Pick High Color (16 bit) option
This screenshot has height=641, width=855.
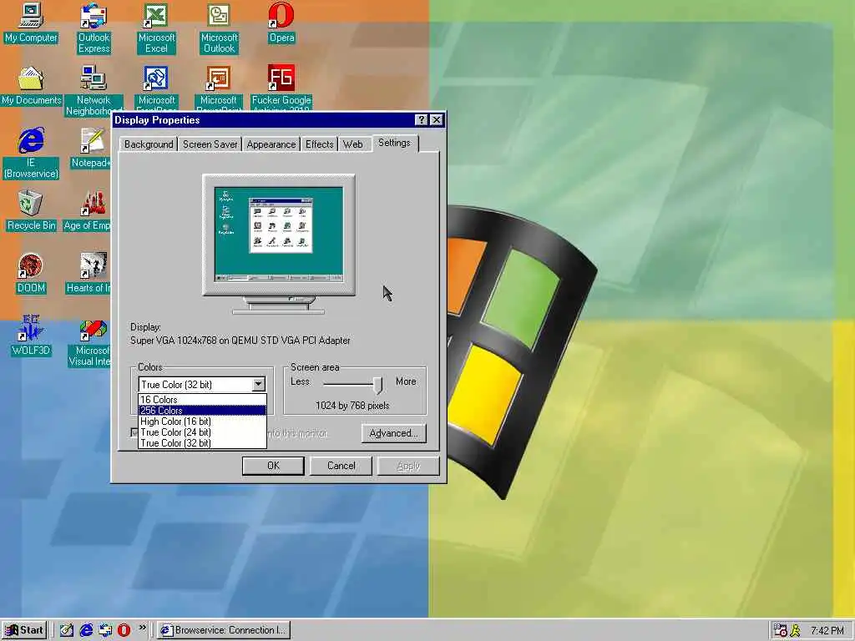point(202,421)
